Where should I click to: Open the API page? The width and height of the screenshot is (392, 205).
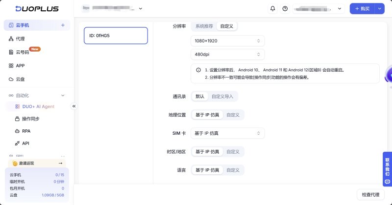click(25, 143)
